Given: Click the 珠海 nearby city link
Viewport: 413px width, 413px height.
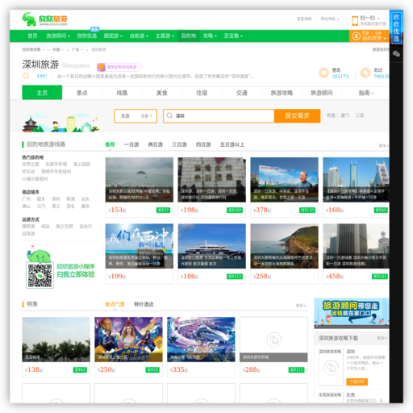Looking at the screenshot, I should 71,199.
